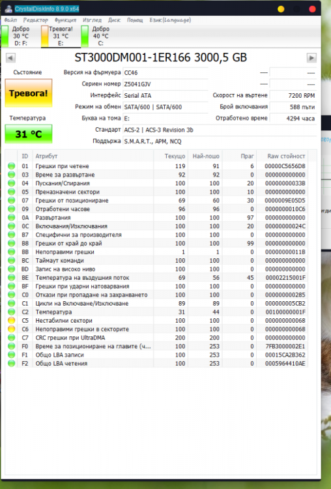
Task: Go to previous disk with left arrow
Action: click(x=10, y=57)
